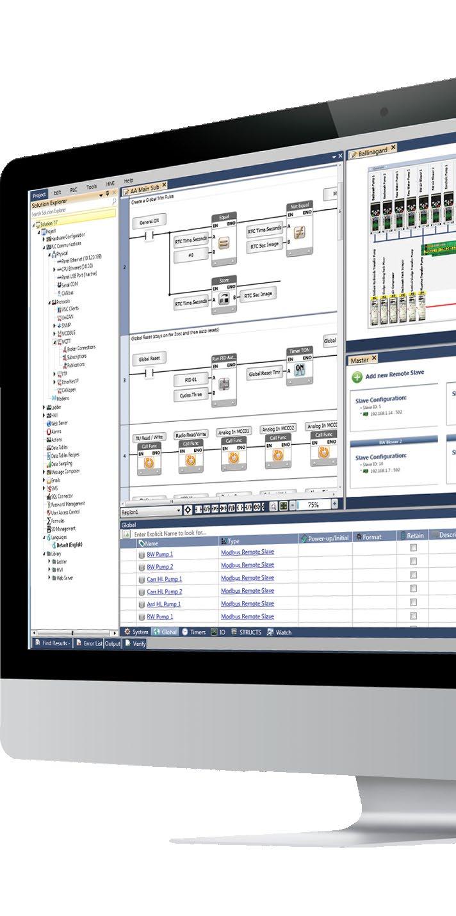The image size is (456, 916).
Task: Open the BW Pump 2 name link
Action: (x=160, y=566)
